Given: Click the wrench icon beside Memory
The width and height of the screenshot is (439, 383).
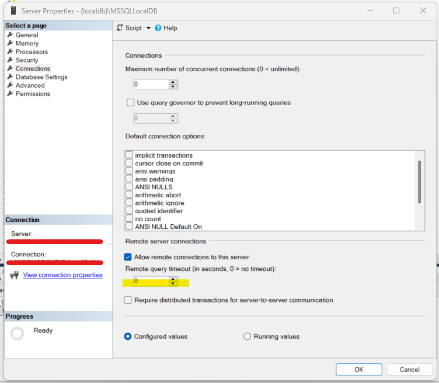Looking at the screenshot, I should (x=10, y=43).
